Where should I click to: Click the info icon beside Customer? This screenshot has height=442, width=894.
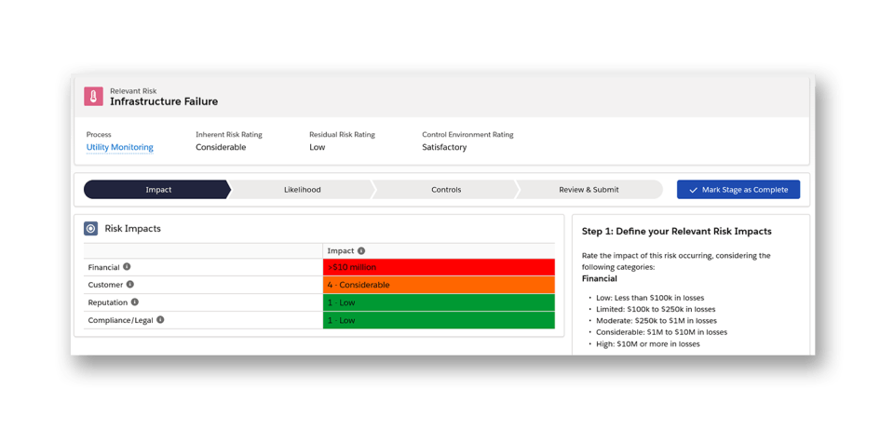coord(130,284)
